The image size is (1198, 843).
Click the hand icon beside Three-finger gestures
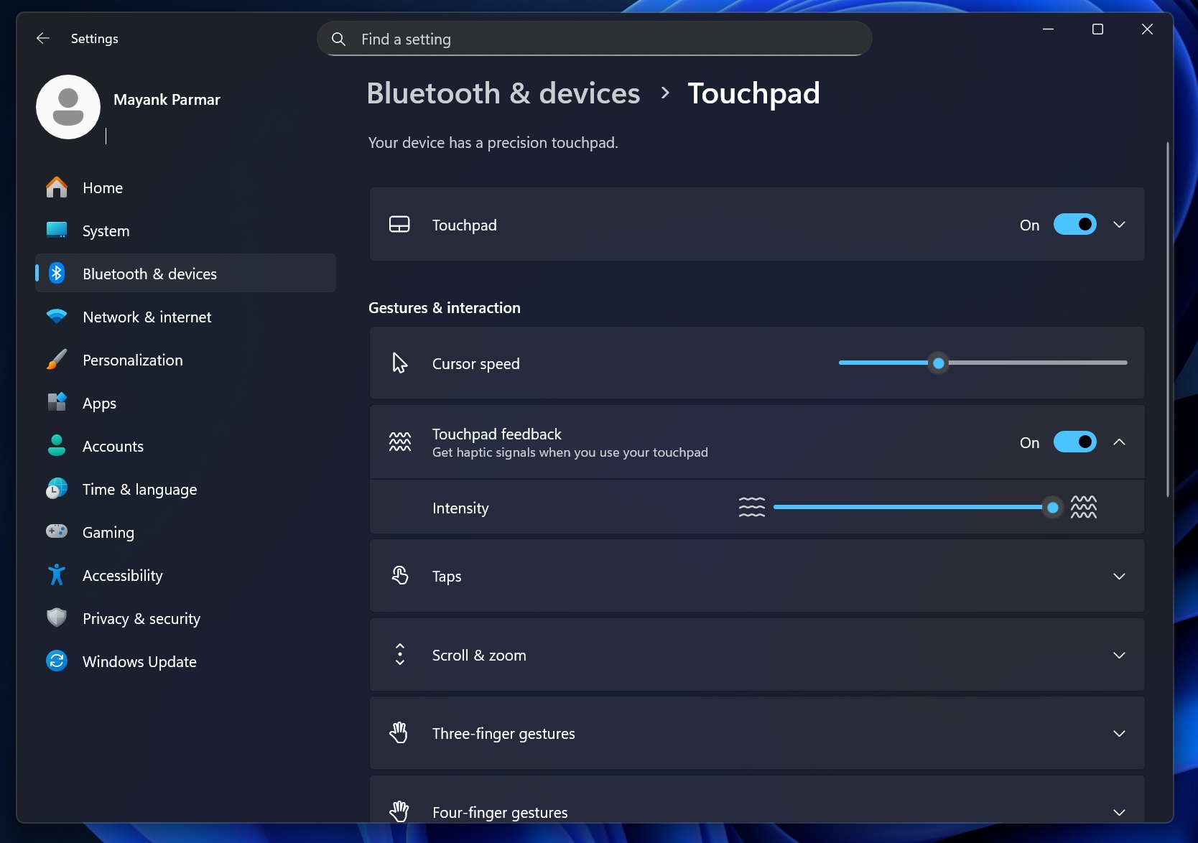400,732
